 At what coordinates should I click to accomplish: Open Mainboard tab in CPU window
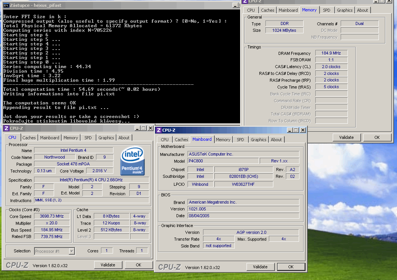coord(50,138)
